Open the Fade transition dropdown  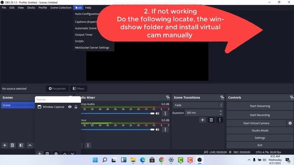point(198,105)
